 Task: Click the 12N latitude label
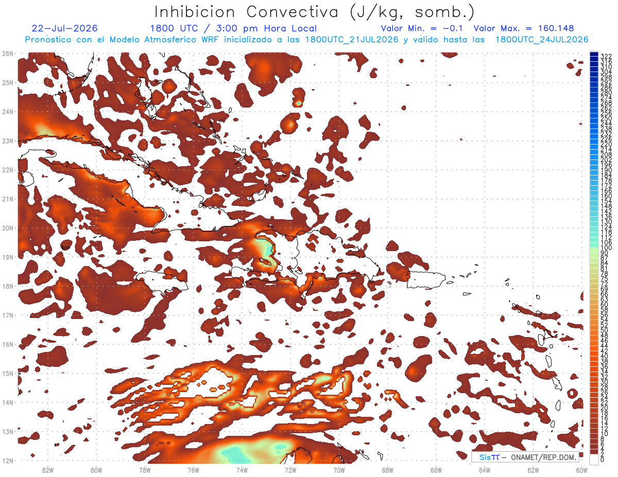click(8, 461)
